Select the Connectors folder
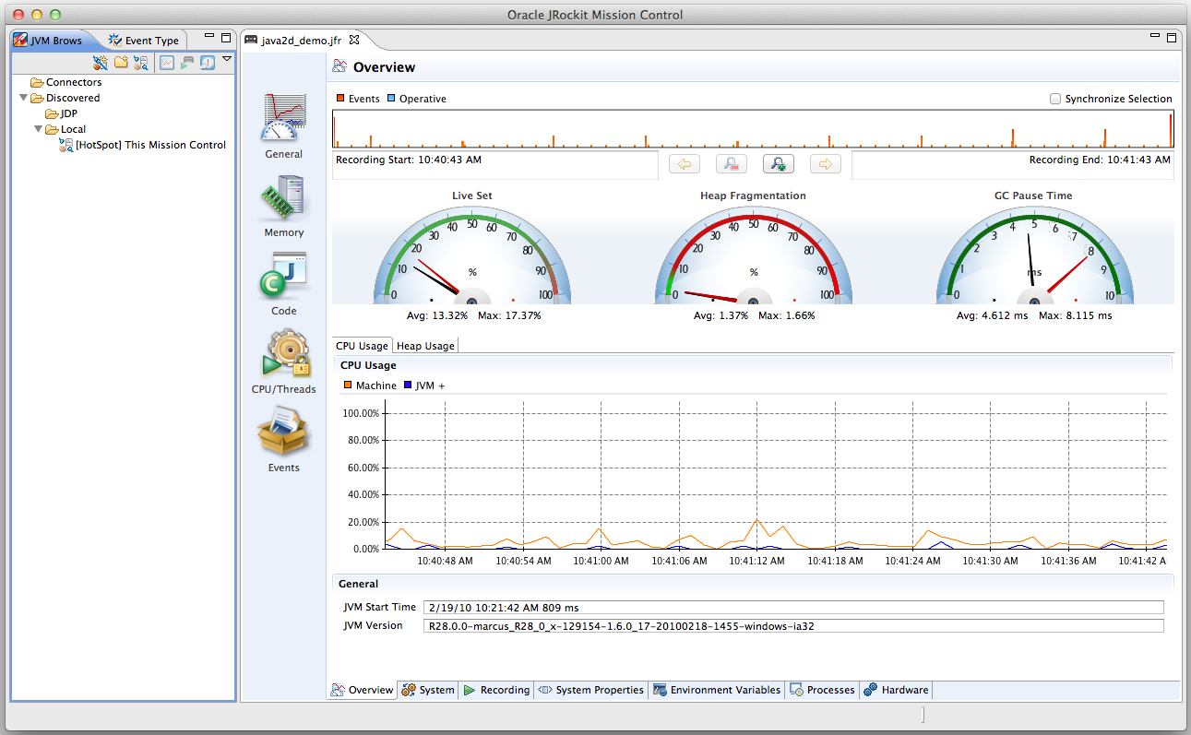Image resolution: width=1191 pixels, height=735 pixels. (66, 82)
